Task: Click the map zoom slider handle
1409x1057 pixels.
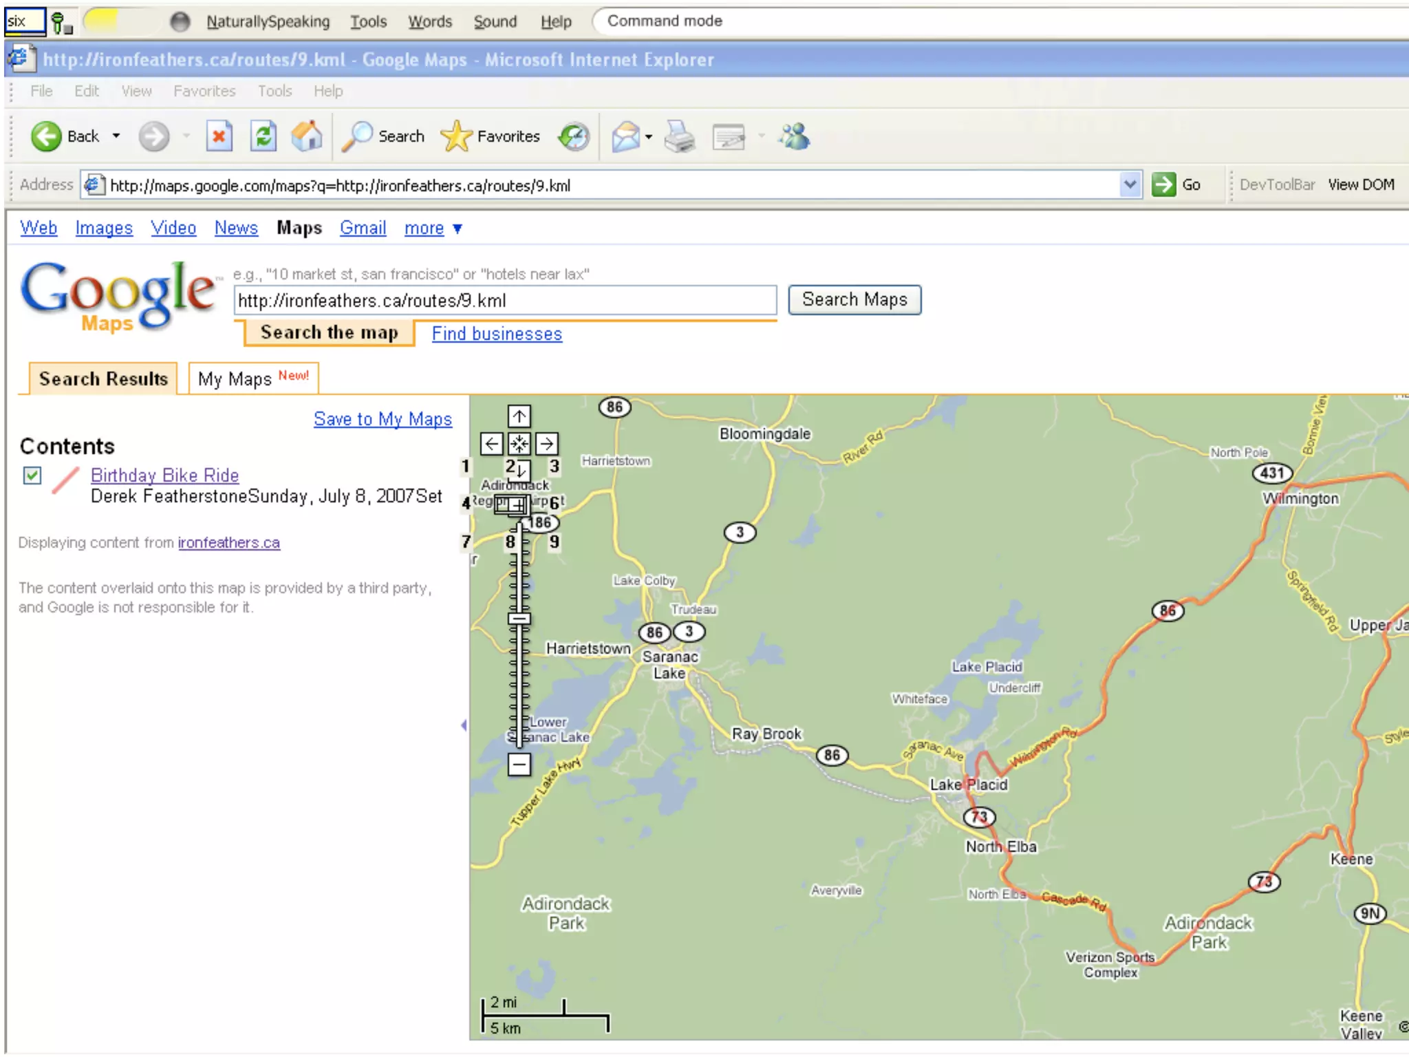Action: [519, 619]
